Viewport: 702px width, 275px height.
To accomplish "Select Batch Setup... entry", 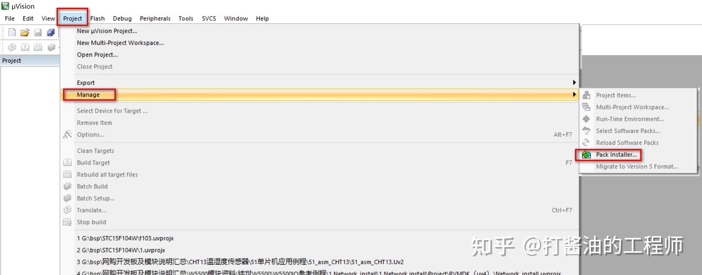I will coord(320,198).
